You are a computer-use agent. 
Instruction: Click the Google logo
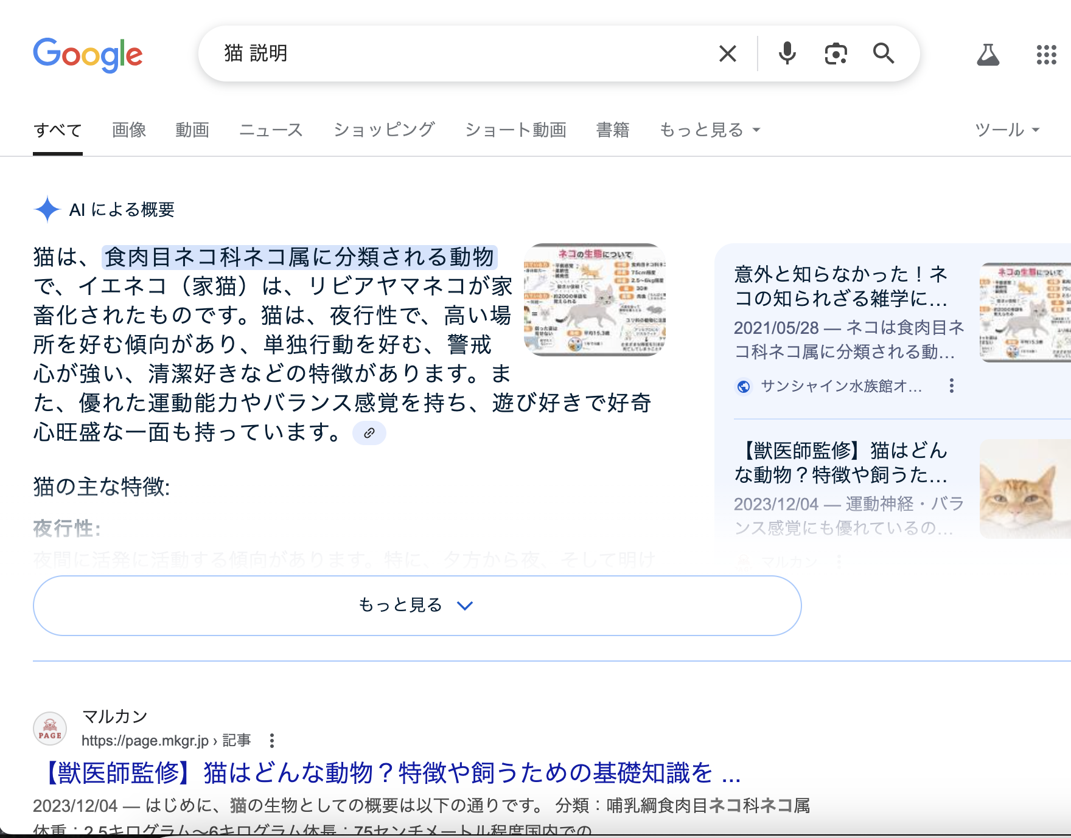pos(88,55)
